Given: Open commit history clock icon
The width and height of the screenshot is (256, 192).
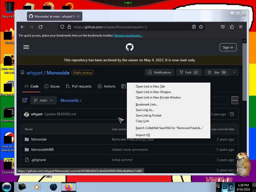Looking at the screenshot, I should 232,114.
